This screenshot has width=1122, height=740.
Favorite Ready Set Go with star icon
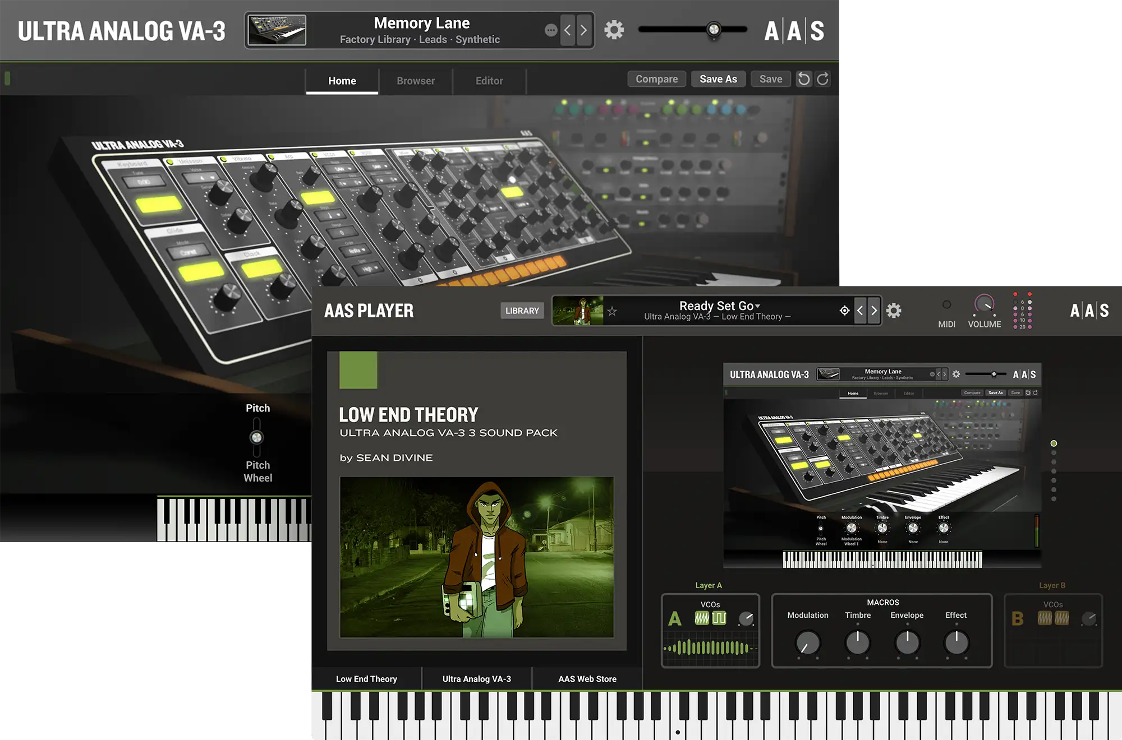coord(612,311)
